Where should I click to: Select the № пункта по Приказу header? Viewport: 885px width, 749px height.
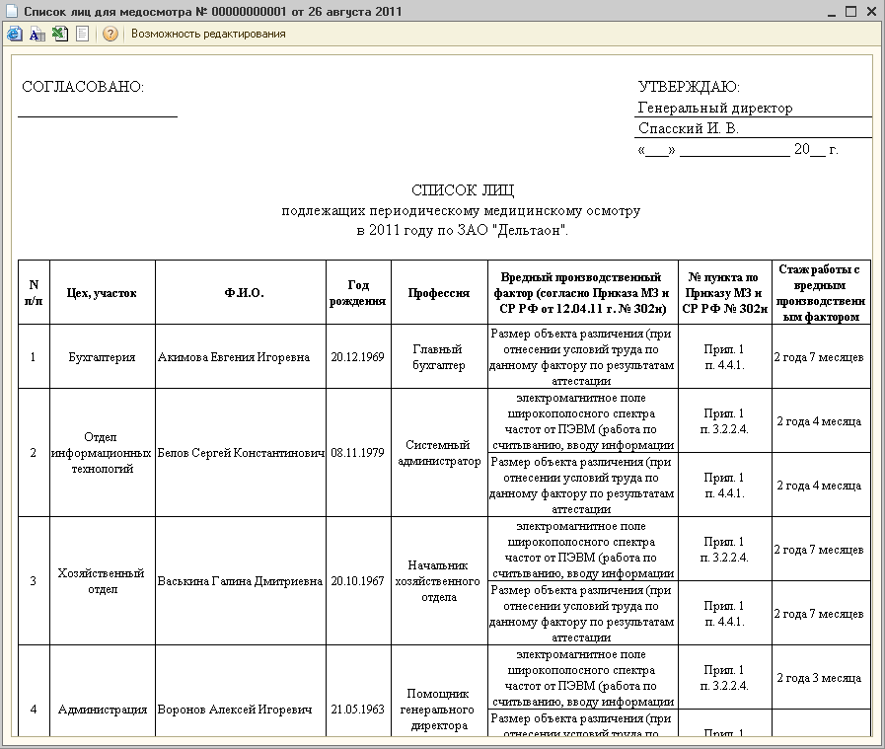(725, 292)
